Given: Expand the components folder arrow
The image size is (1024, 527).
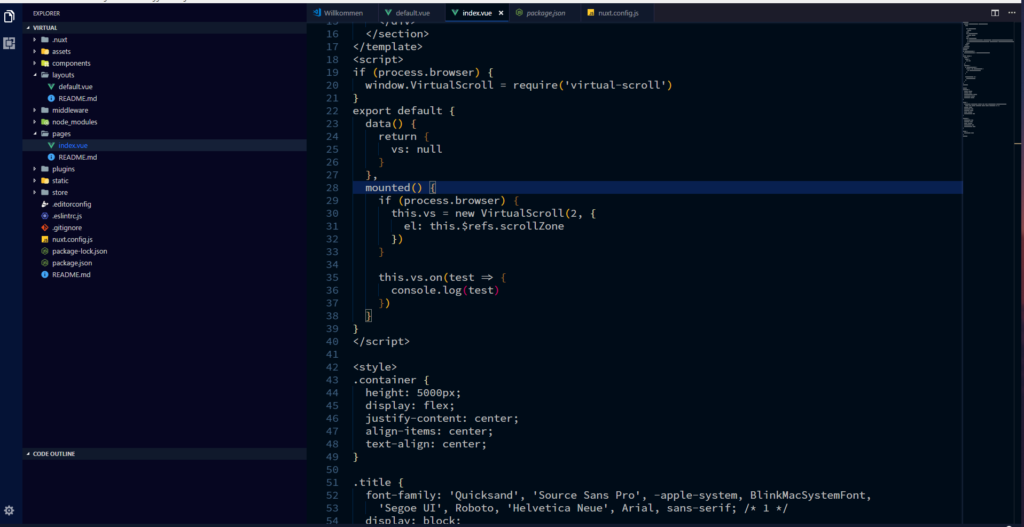Looking at the screenshot, I should (x=35, y=63).
